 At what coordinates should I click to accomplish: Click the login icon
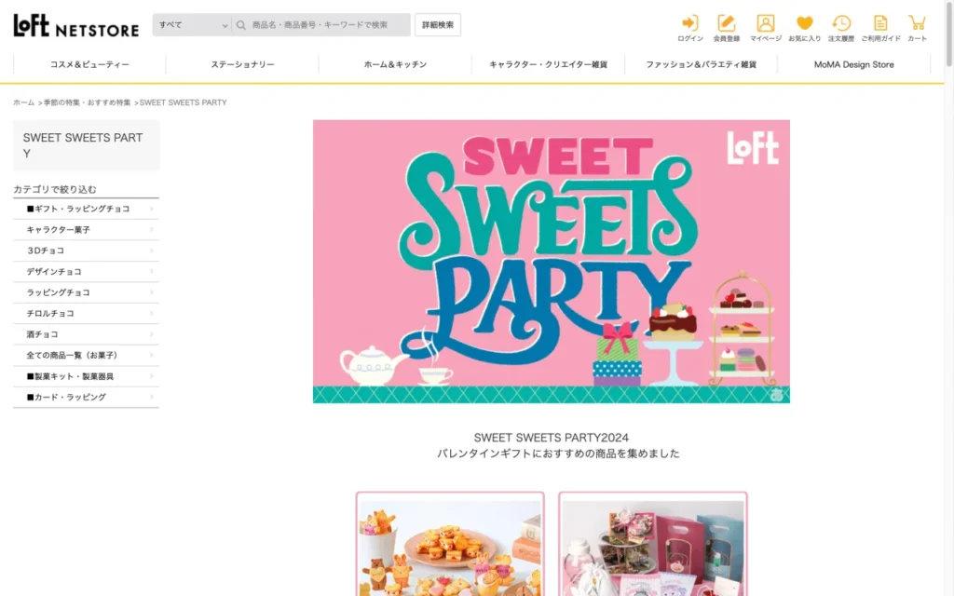(690, 24)
